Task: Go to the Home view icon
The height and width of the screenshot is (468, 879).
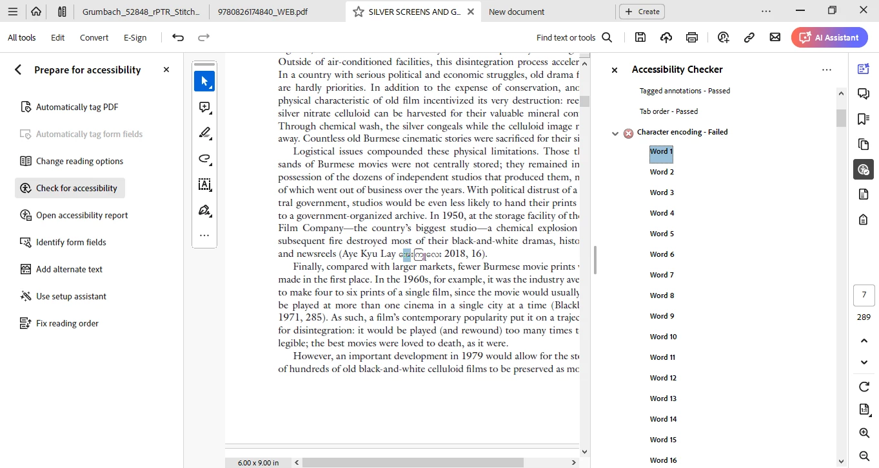Action: click(36, 11)
